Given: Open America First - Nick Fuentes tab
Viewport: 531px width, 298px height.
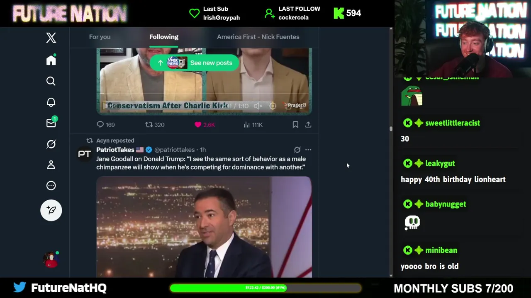Looking at the screenshot, I should point(258,37).
